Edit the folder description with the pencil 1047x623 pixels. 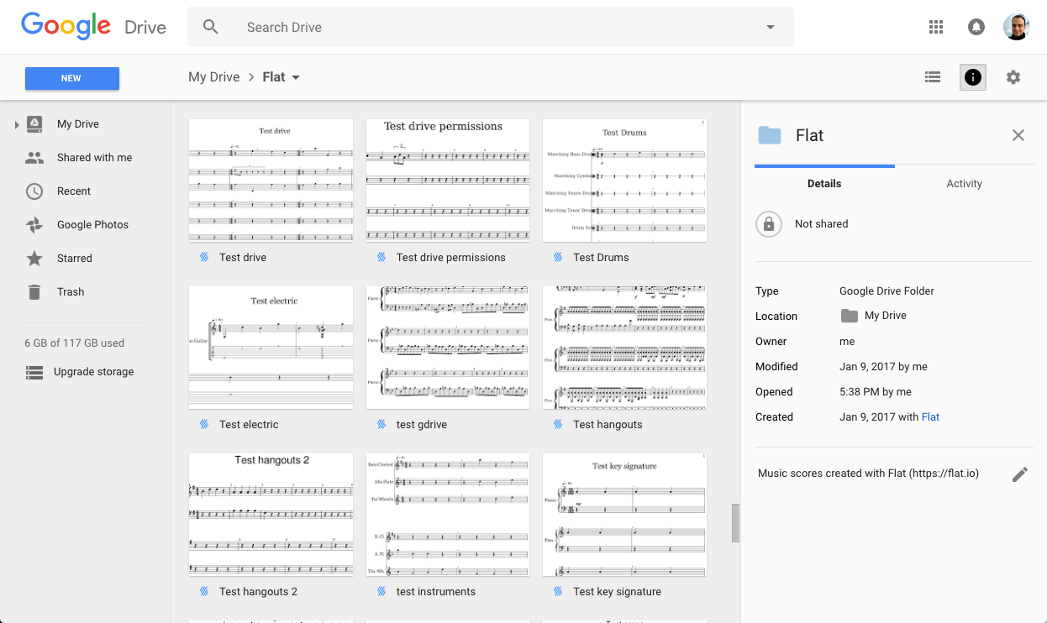pos(1020,474)
